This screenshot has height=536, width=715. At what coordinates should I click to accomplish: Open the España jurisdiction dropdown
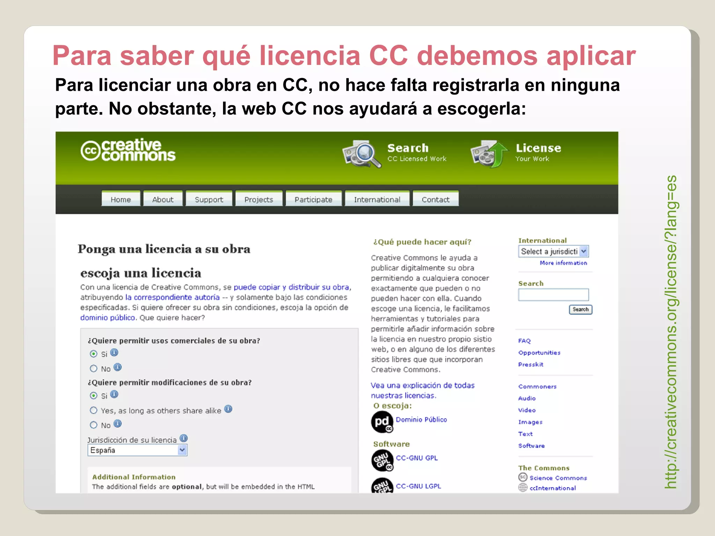tap(137, 450)
